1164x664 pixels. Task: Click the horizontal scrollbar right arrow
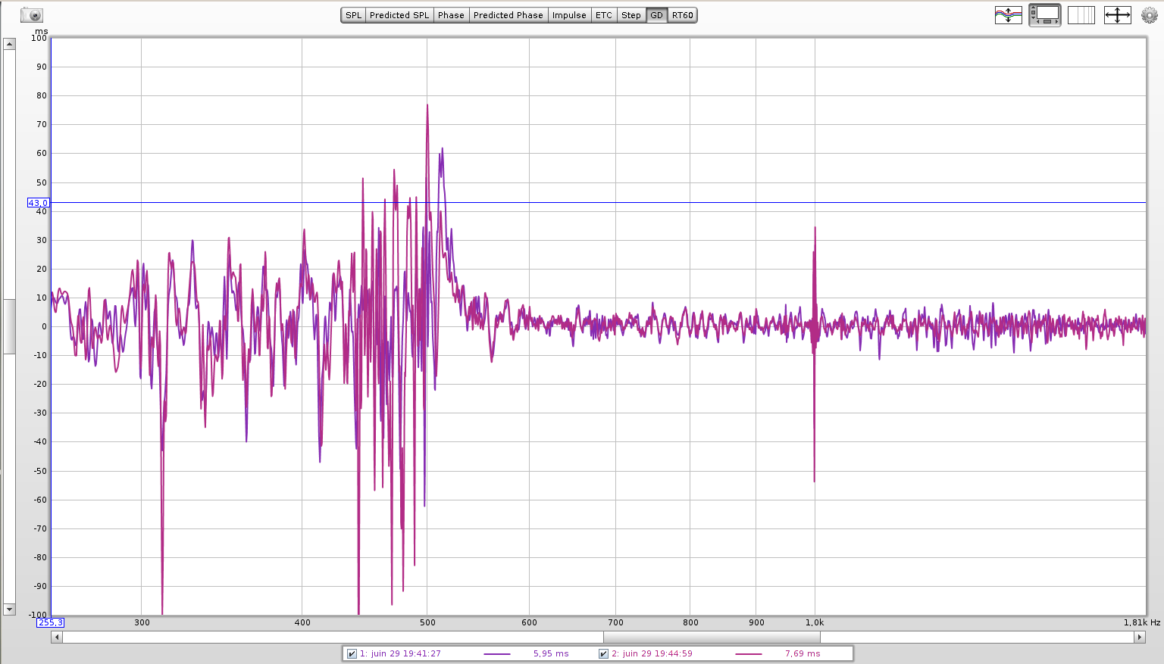click(1139, 638)
